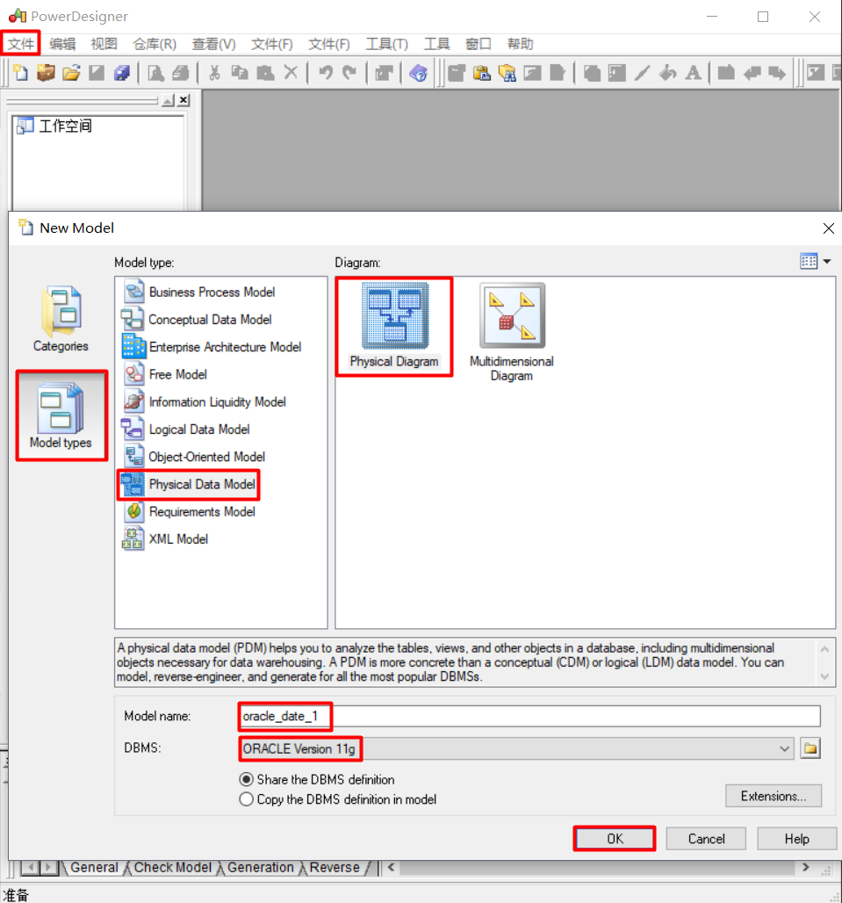This screenshot has height=903, width=842.
Task: Select the Multidimensional Diagram thumbnail
Action: tap(512, 332)
